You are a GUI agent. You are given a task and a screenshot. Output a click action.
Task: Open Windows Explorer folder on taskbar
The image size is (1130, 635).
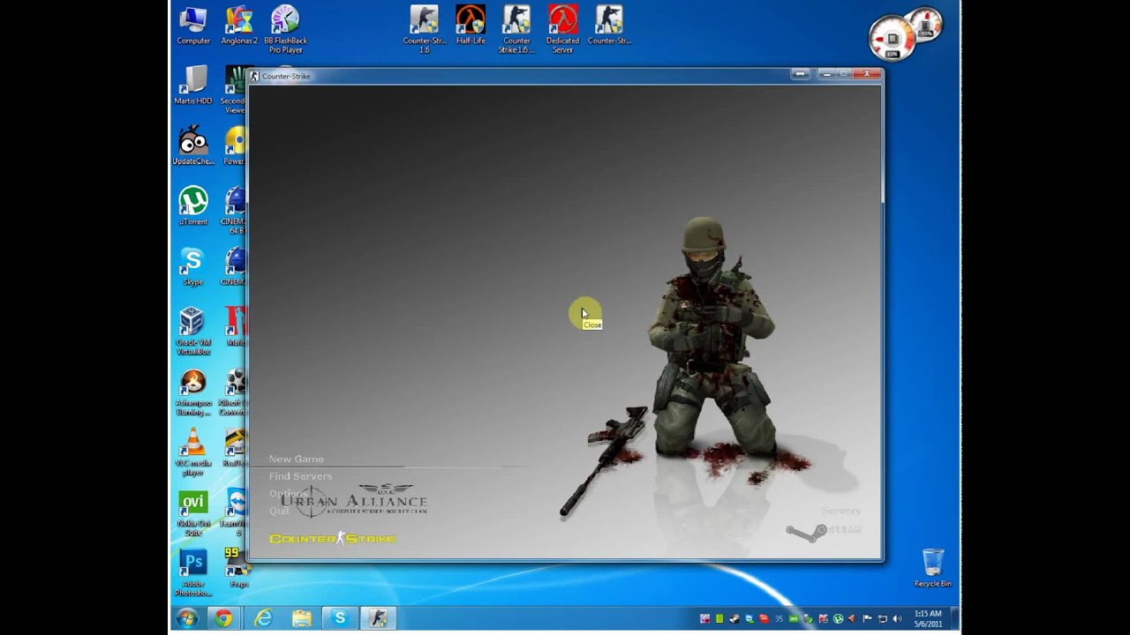(302, 618)
